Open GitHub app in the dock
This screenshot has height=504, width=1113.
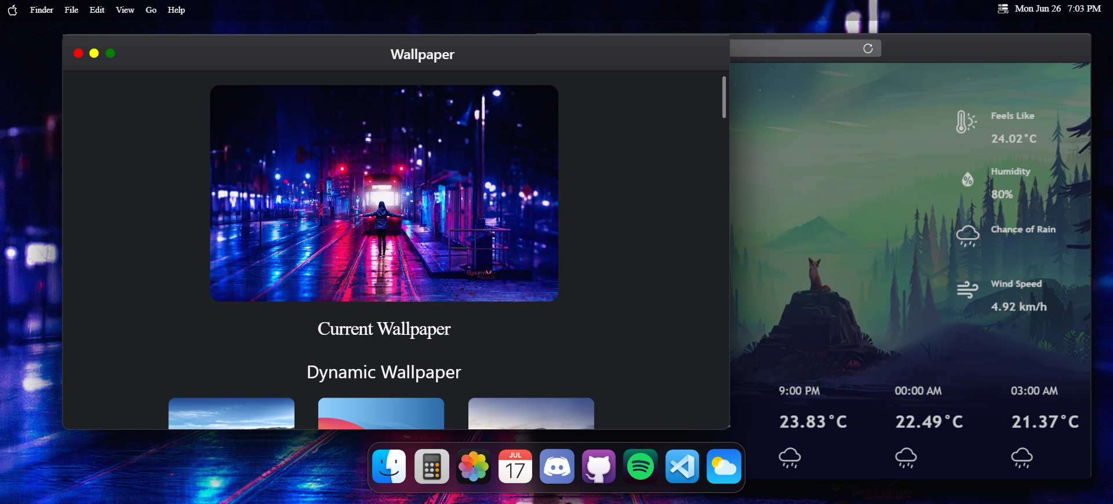599,466
